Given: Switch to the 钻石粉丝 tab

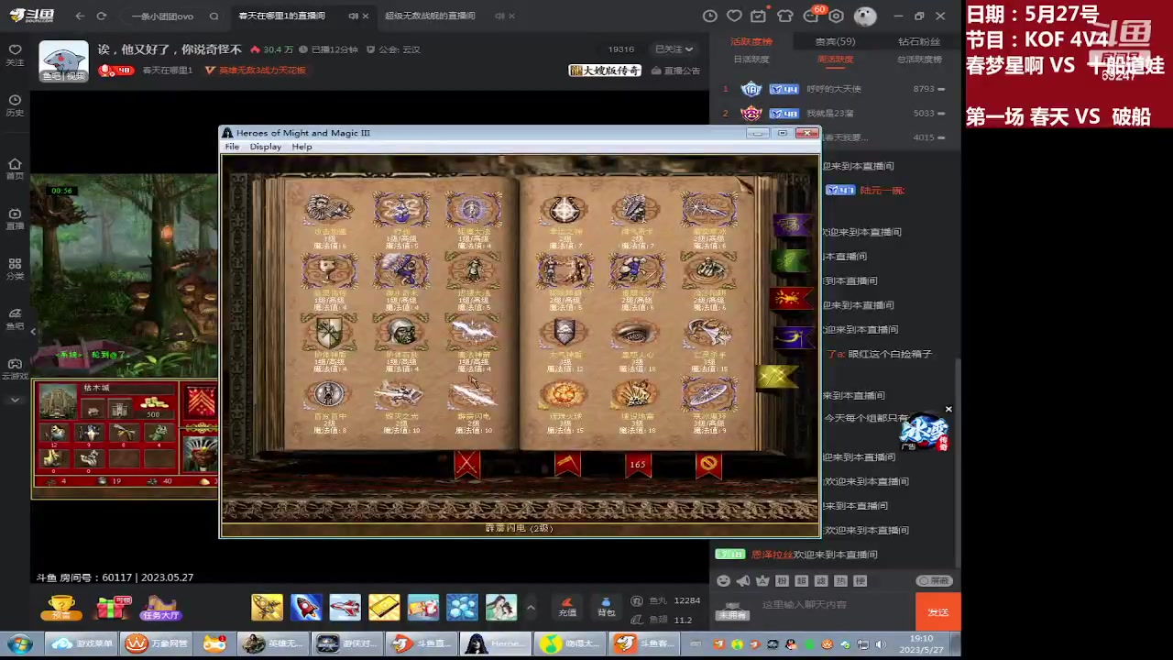Looking at the screenshot, I should (919, 41).
